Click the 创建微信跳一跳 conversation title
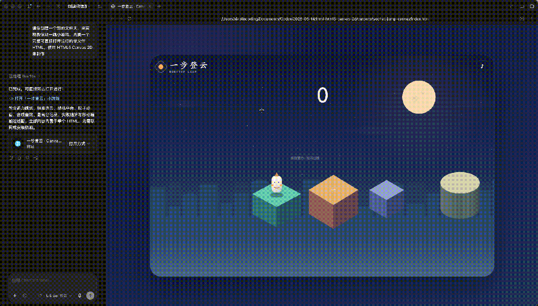This screenshot has width=538, height=306. tap(77, 6)
